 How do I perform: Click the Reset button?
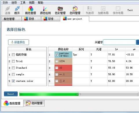[x=11, y=94]
